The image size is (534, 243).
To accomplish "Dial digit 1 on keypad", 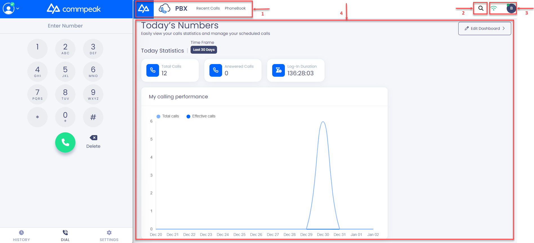I will [37, 49].
